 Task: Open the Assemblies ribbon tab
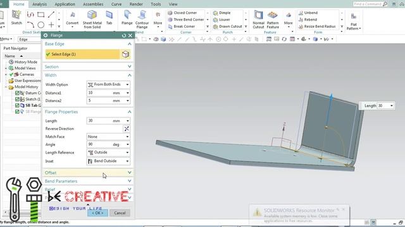[93, 4]
